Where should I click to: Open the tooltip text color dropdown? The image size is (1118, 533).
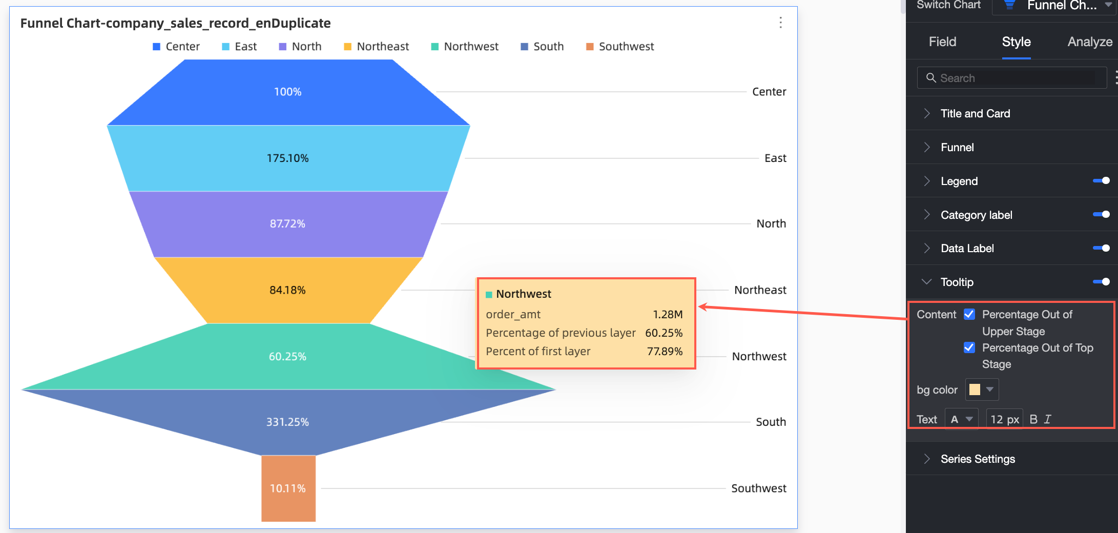tap(961, 419)
